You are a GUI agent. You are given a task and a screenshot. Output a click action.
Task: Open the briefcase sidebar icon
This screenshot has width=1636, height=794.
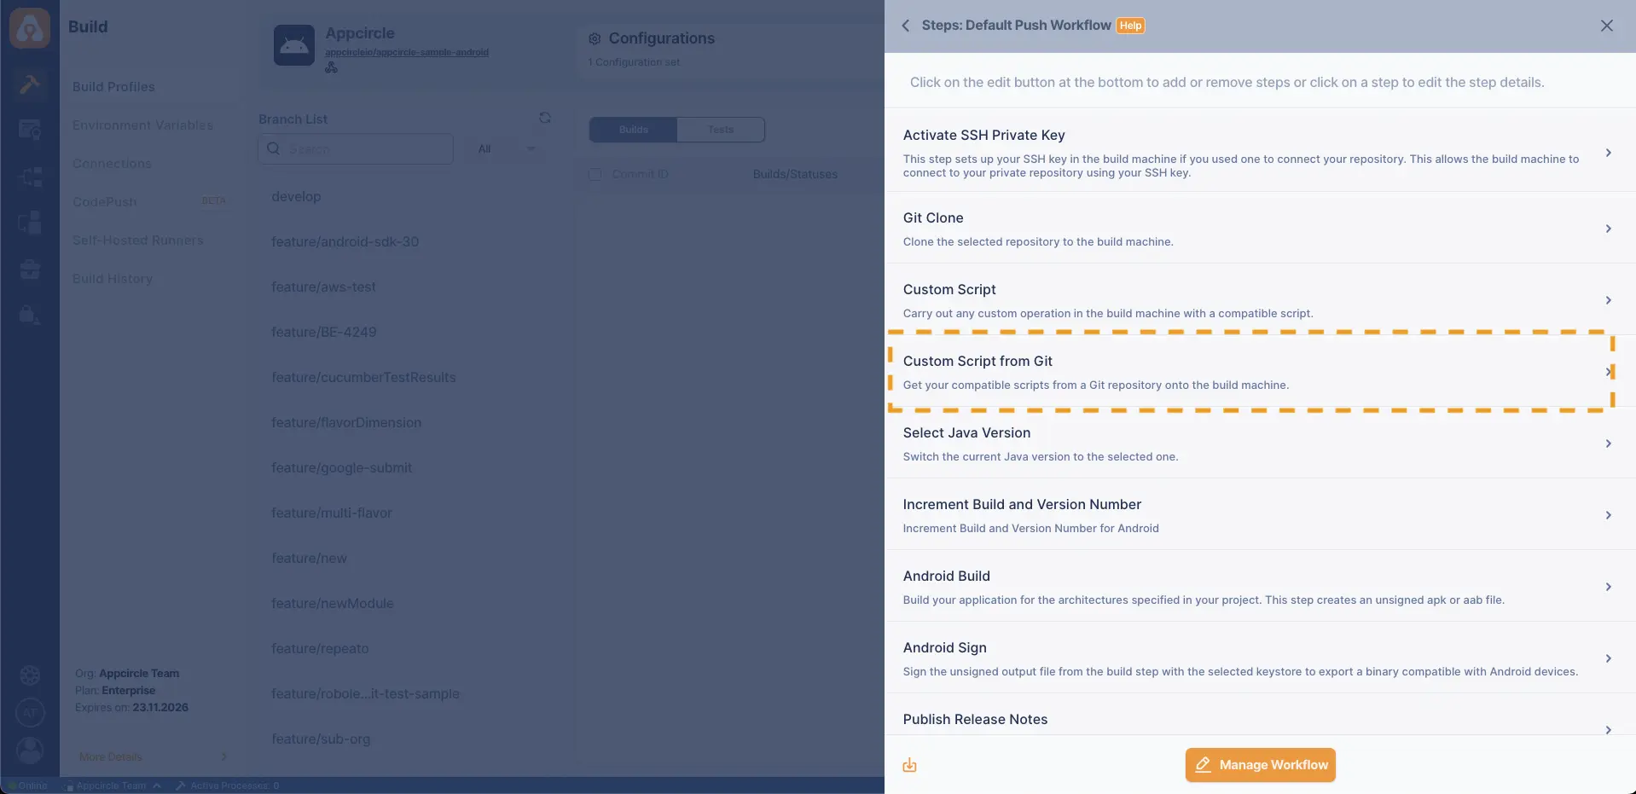pyautogui.click(x=30, y=269)
